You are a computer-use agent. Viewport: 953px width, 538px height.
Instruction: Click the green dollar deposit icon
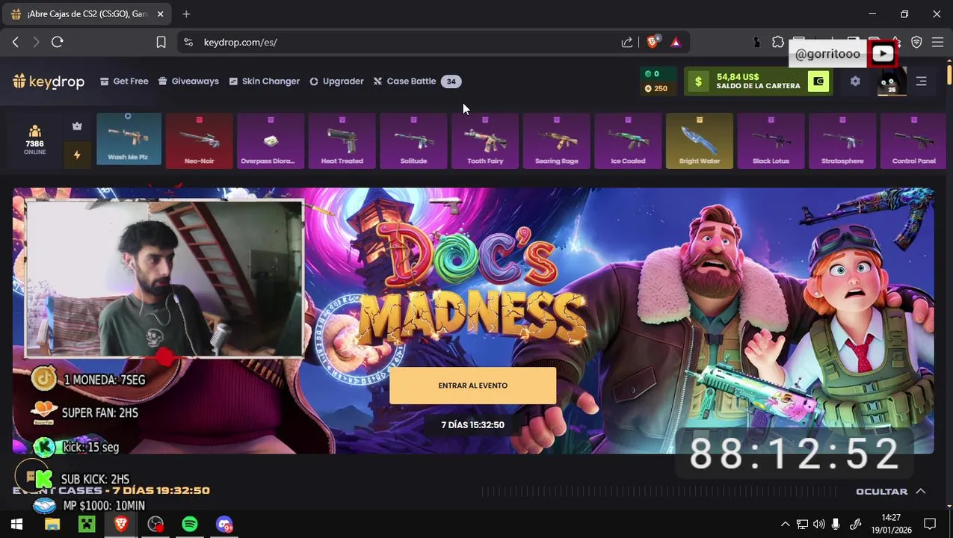pyautogui.click(x=698, y=81)
